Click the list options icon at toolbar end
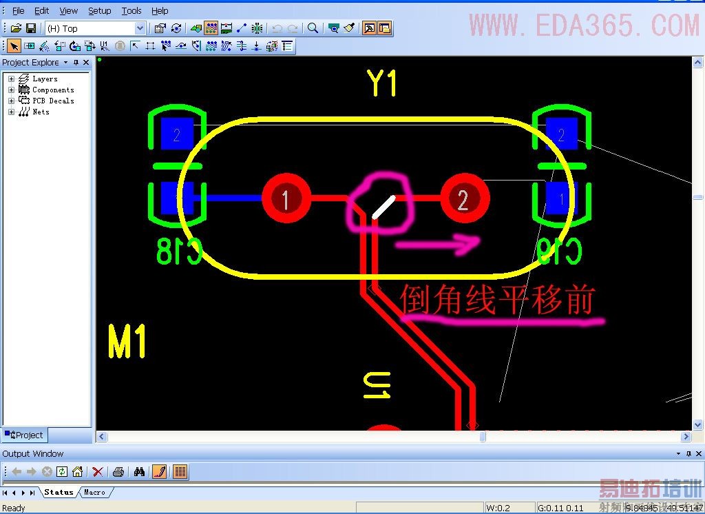This screenshot has width=705, height=514. tap(287, 46)
